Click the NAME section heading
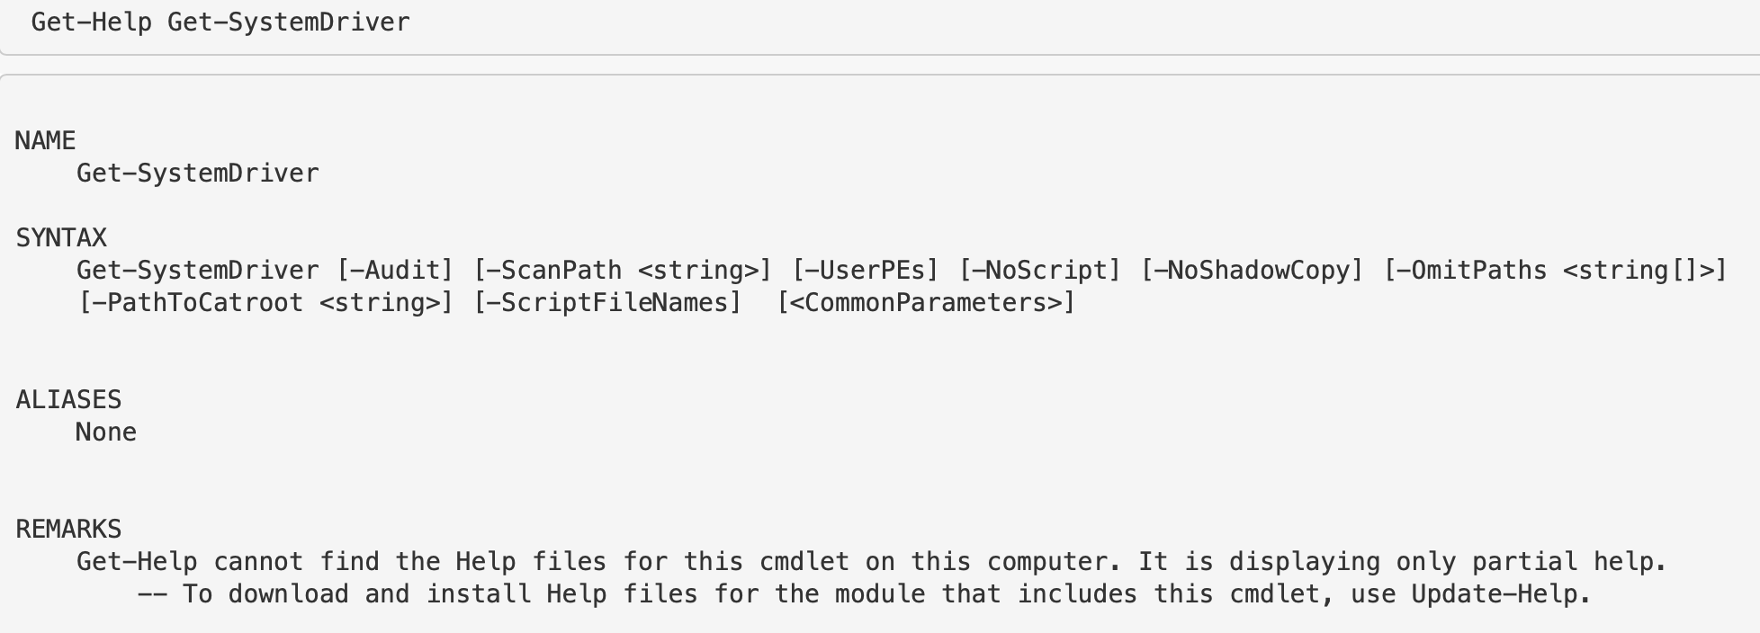 45,141
